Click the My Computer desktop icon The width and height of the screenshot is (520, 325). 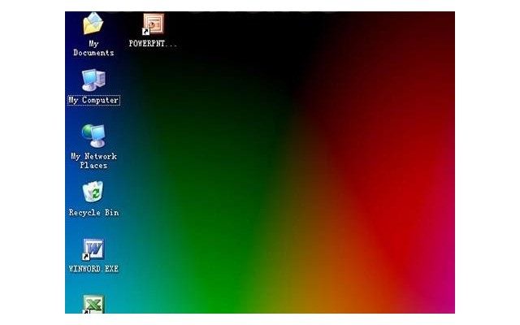pyautogui.click(x=93, y=80)
